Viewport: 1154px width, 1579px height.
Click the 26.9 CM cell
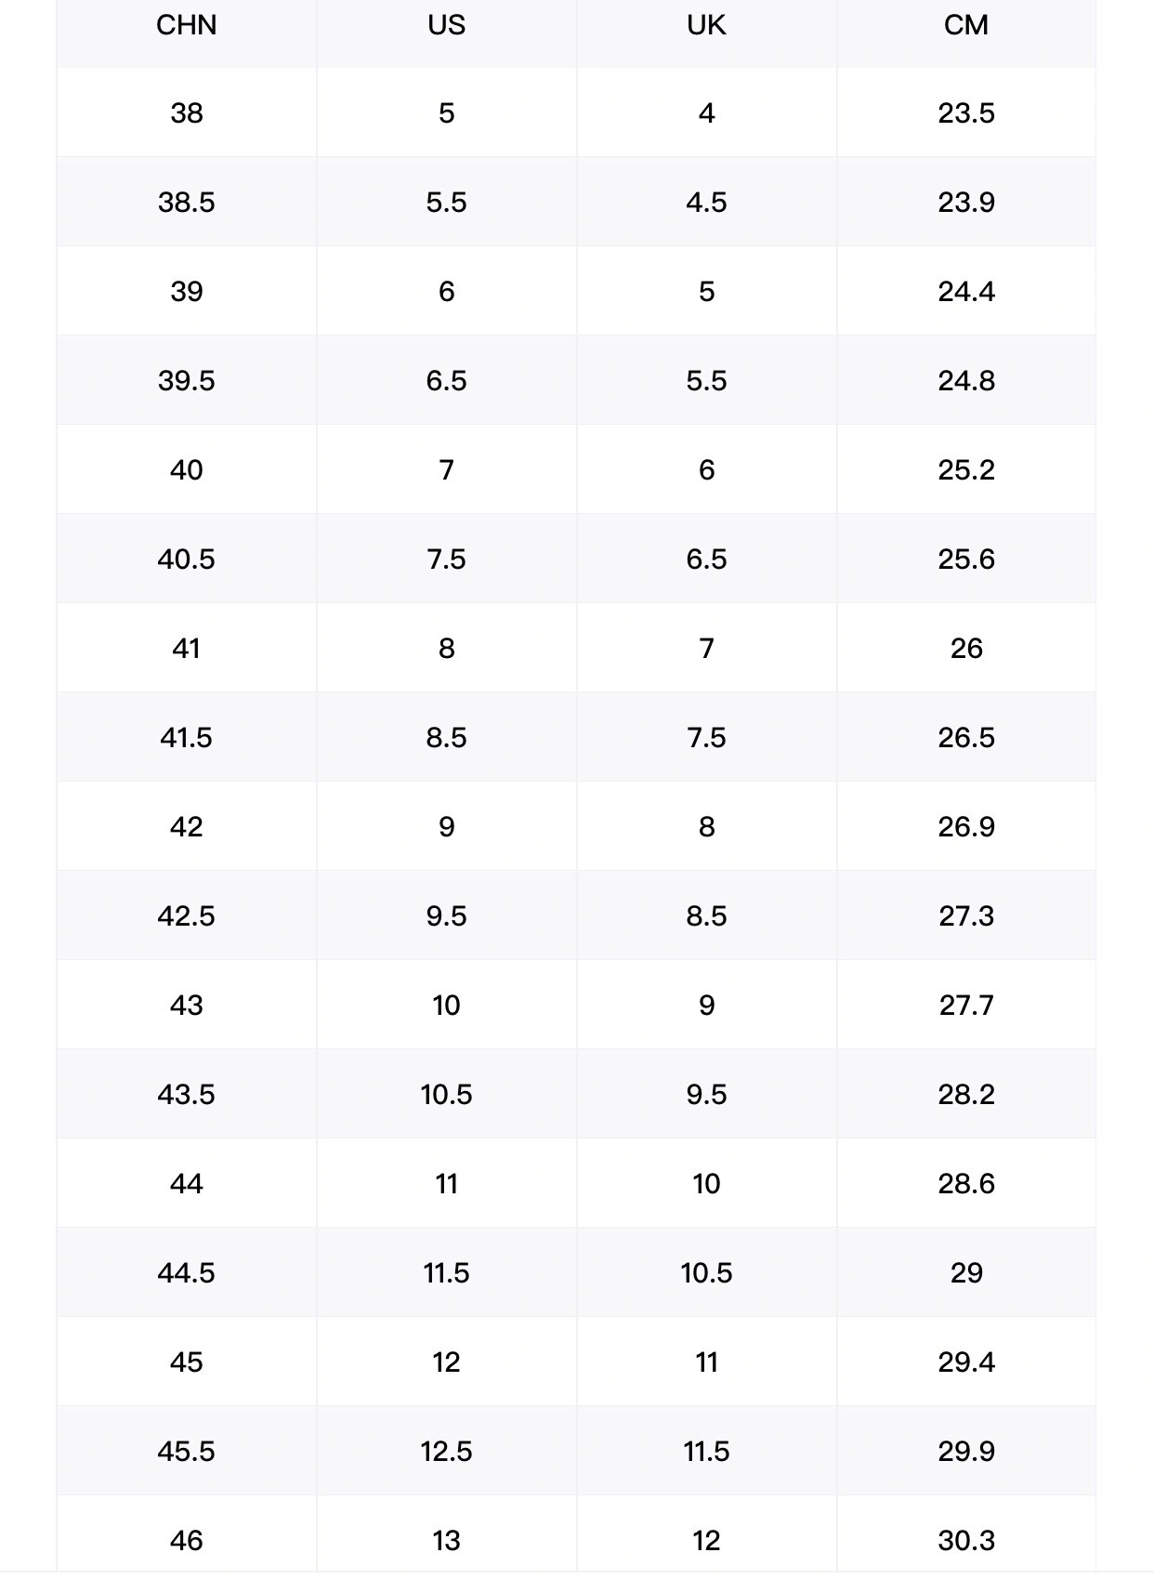[966, 826]
